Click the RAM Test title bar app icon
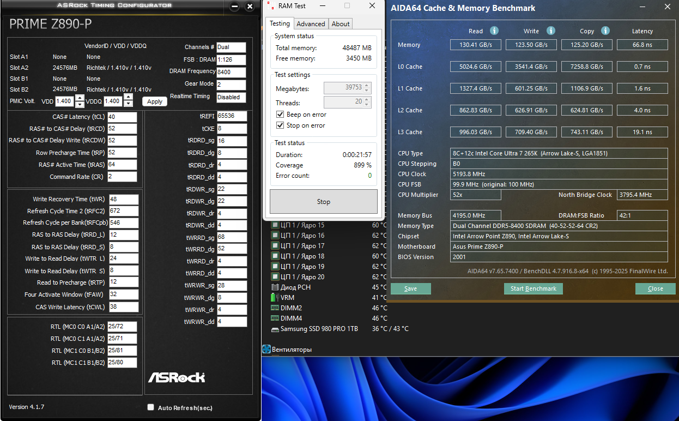Viewport: 679px width, 421px height. 270,6
